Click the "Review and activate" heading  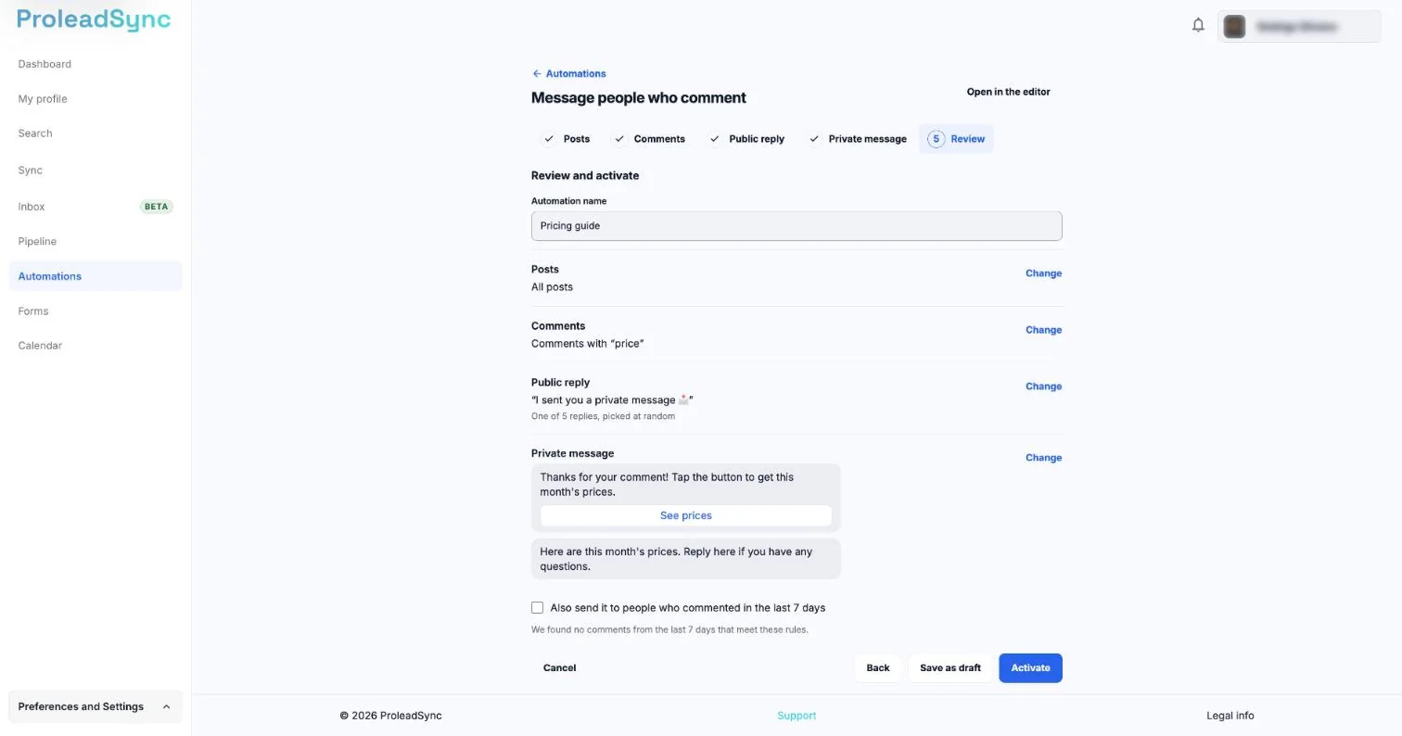point(585,175)
